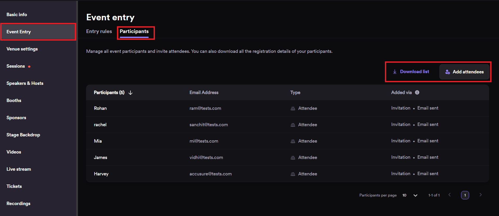The image size is (499, 216).
Task: Click the sort arrow next to Participants (5)
Action: point(130,93)
